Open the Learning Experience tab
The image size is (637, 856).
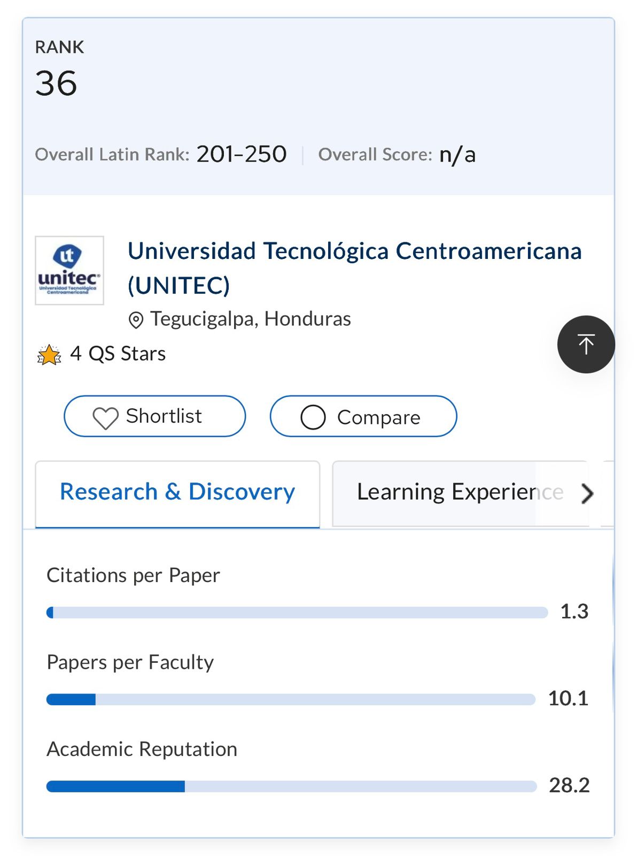click(460, 492)
